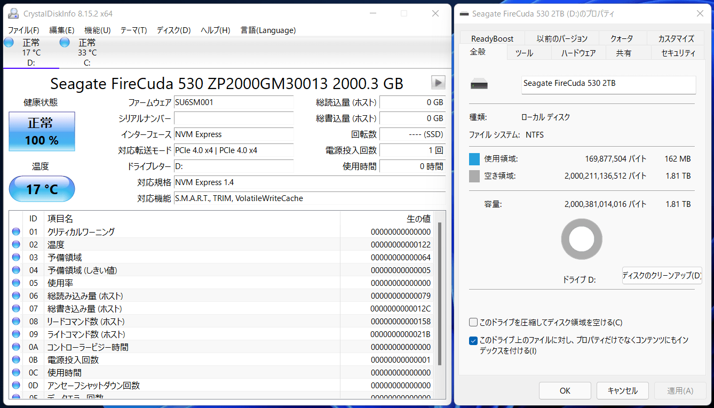Click the drive name input field

point(608,84)
